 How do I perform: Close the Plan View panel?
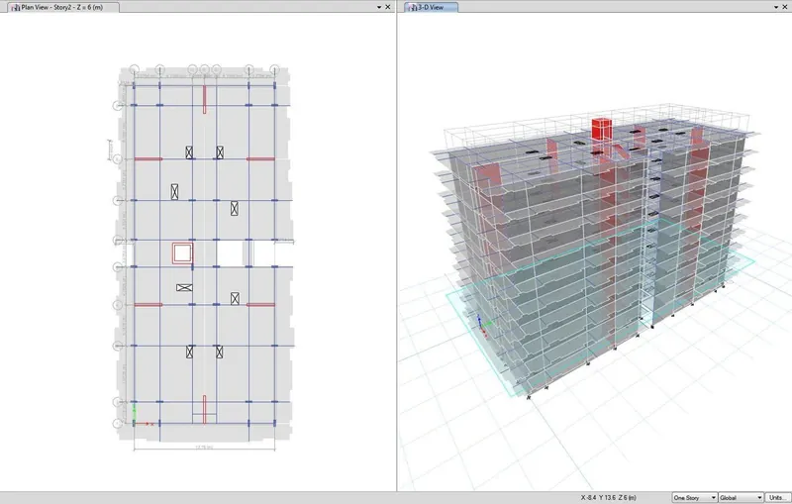point(388,7)
